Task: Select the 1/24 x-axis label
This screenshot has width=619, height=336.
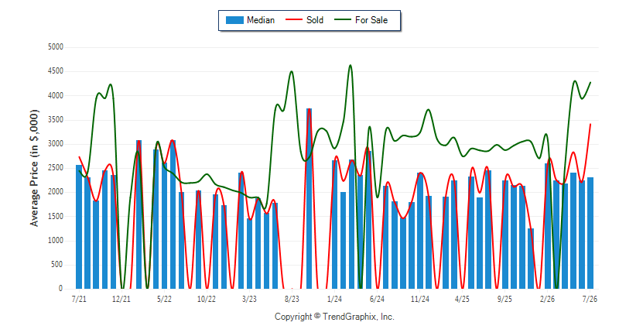Action: (334, 299)
